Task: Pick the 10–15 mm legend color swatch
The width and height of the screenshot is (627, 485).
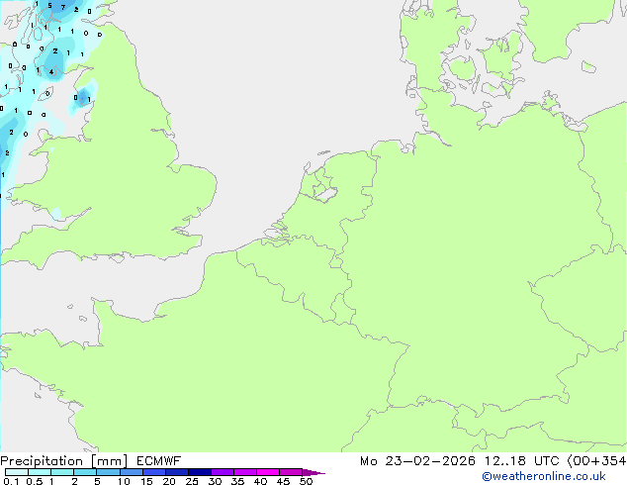Action: [x=132, y=472]
